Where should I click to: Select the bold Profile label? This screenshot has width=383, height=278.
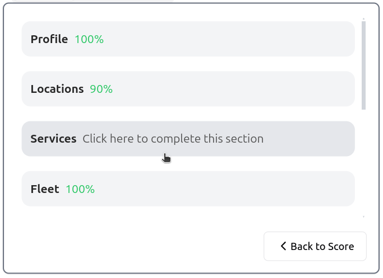49,39
